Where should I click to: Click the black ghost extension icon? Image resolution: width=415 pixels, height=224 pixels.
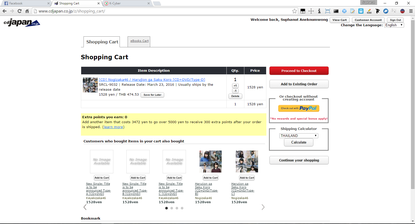377,11
